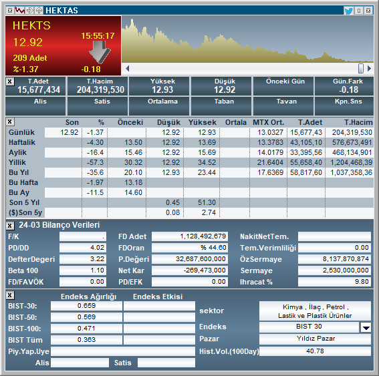The image size is (379, 376).
Task: Click the Tem.Verimliliği value 0.00
Action: tap(334, 248)
